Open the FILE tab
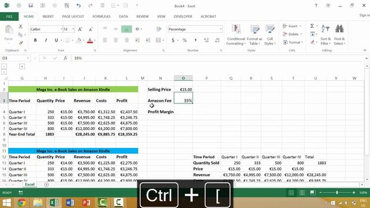The width and height of the screenshot is (370, 208). pos(9,17)
